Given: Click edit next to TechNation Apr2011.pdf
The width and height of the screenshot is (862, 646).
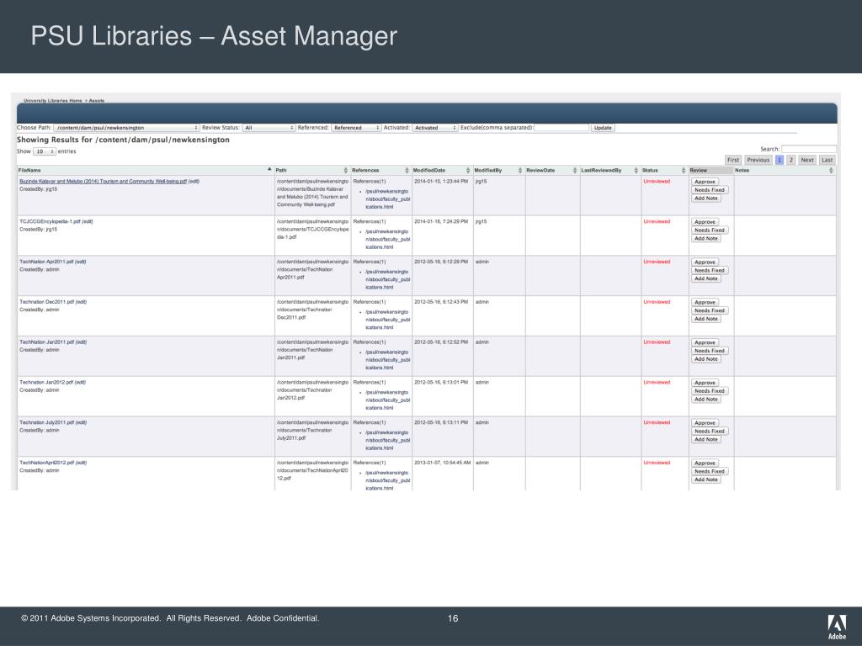Looking at the screenshot, I should point(80,262).
